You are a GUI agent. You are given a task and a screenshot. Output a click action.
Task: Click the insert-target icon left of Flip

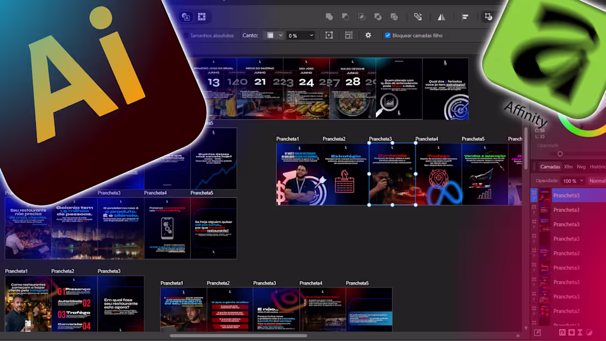click(418, 17)
